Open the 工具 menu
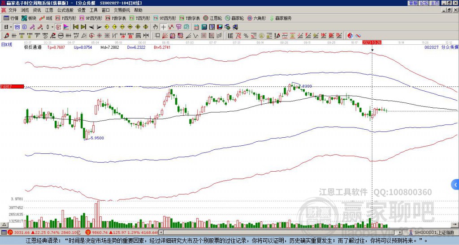This screenshot has height=245, width=459. [93, 10]
